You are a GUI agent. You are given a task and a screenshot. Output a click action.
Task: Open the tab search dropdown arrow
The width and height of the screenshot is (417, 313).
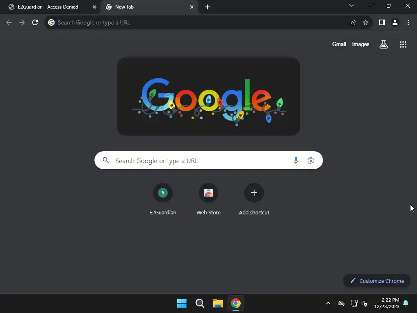351,6
